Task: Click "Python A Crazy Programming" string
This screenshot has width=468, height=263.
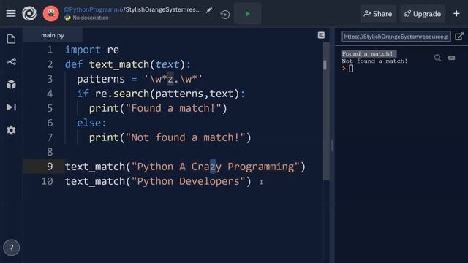Action: coord(215,167)
